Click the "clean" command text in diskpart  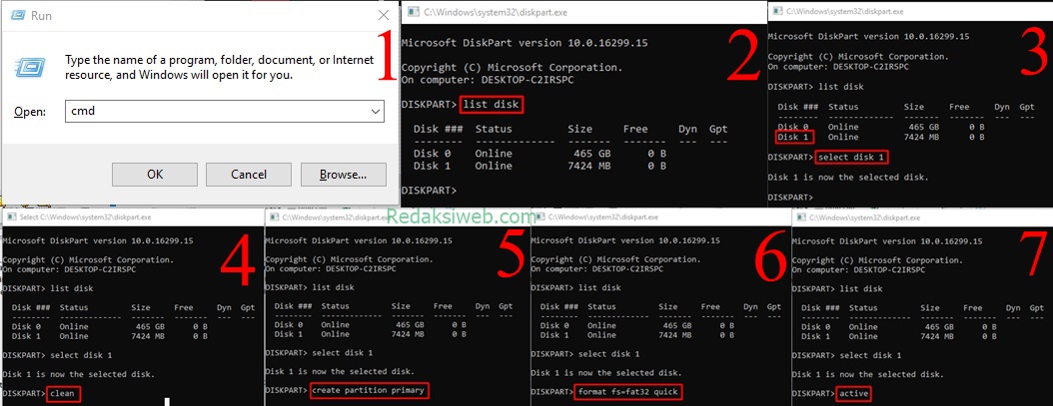coord(64,393)
